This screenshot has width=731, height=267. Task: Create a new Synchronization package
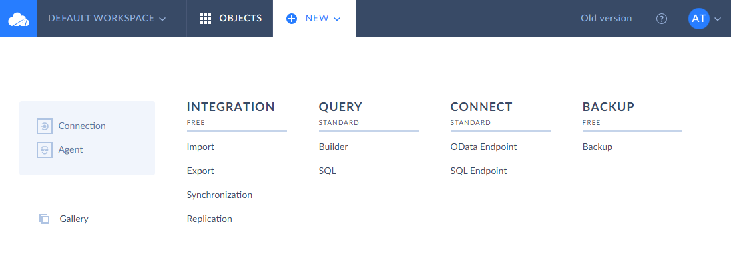coord(219,195)
